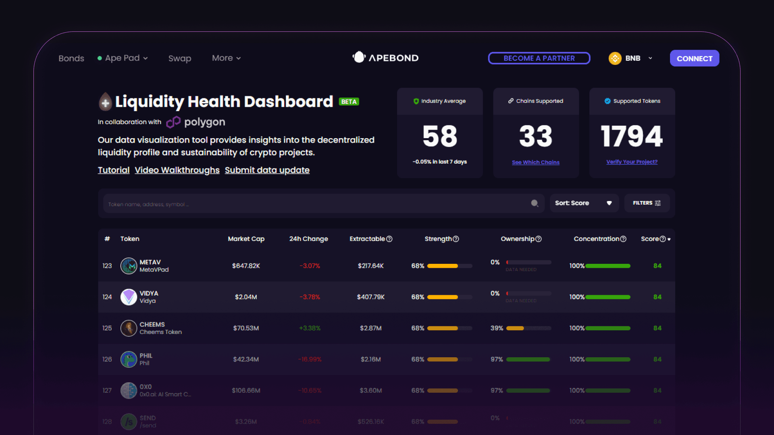774x435 pixels.
Task: Click the search magnifier icon
Action: point(535,203)
